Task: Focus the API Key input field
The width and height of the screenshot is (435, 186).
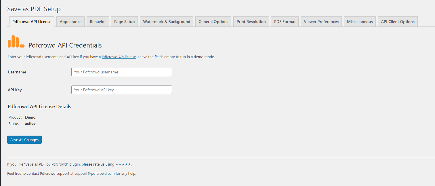Action: [122, 90]
